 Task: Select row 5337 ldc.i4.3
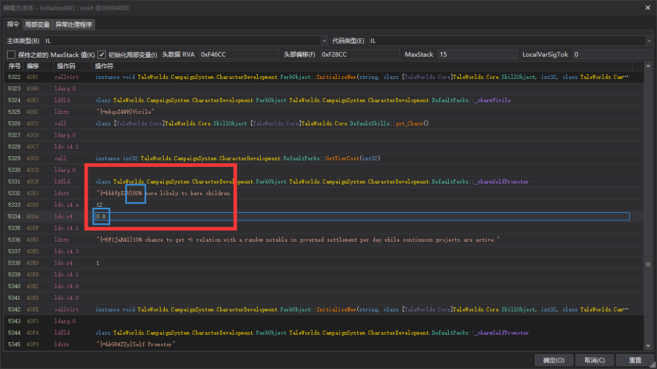tap(324, 251)
